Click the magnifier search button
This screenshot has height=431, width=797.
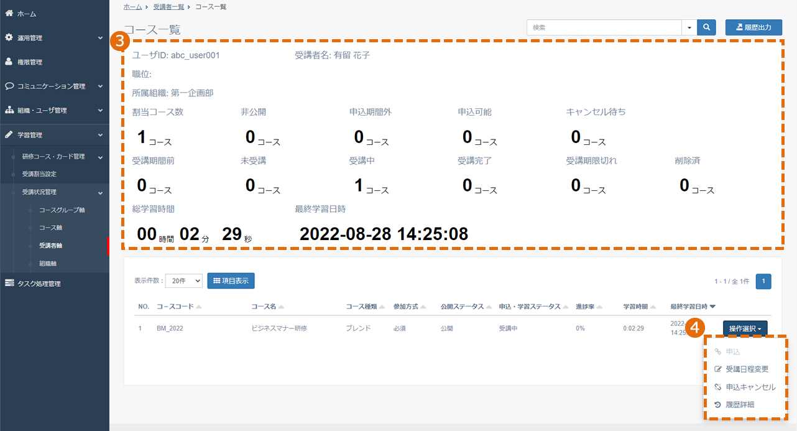[x=707, y=27]
